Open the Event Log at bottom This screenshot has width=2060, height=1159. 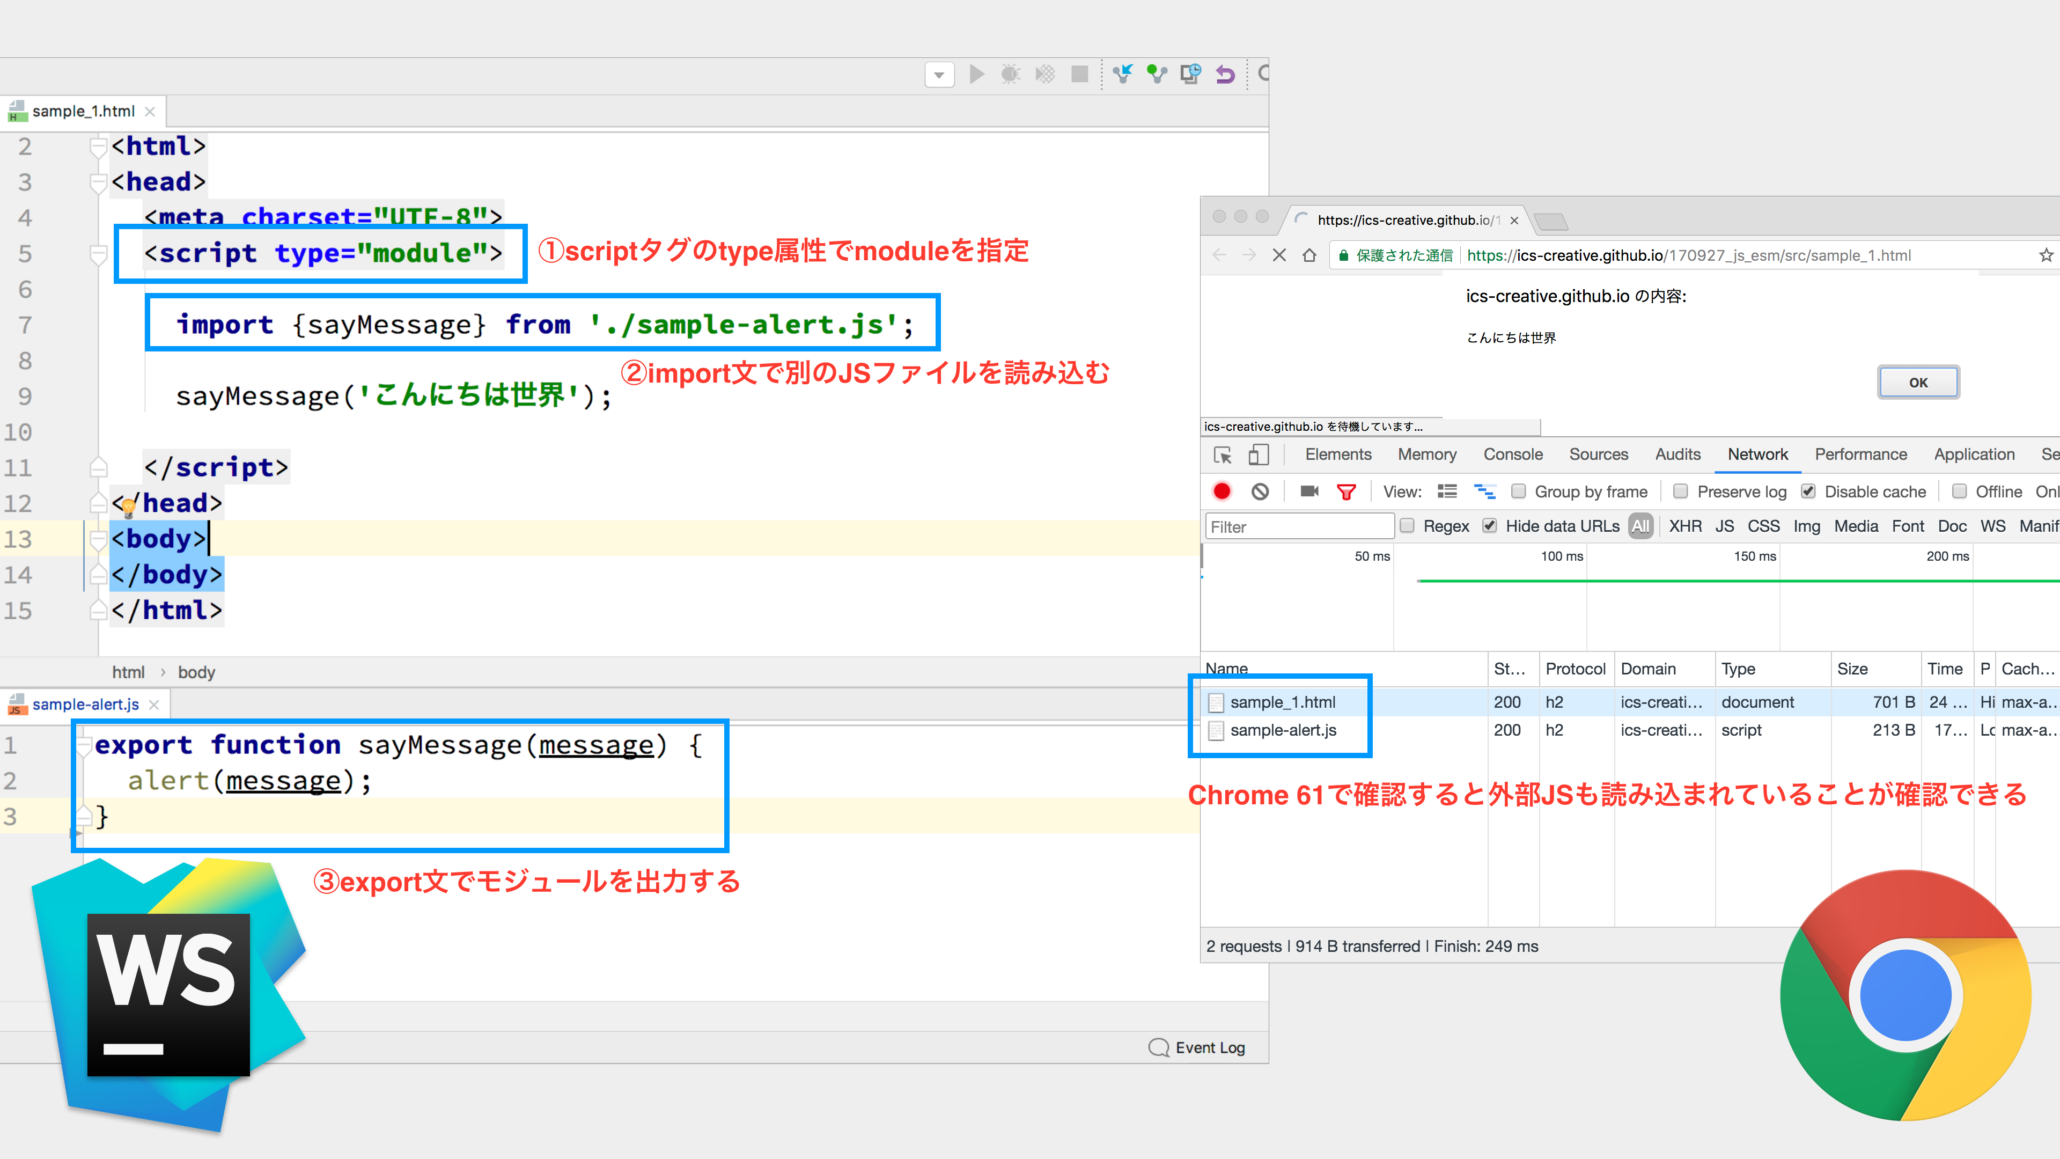tap(1197, 1047)
